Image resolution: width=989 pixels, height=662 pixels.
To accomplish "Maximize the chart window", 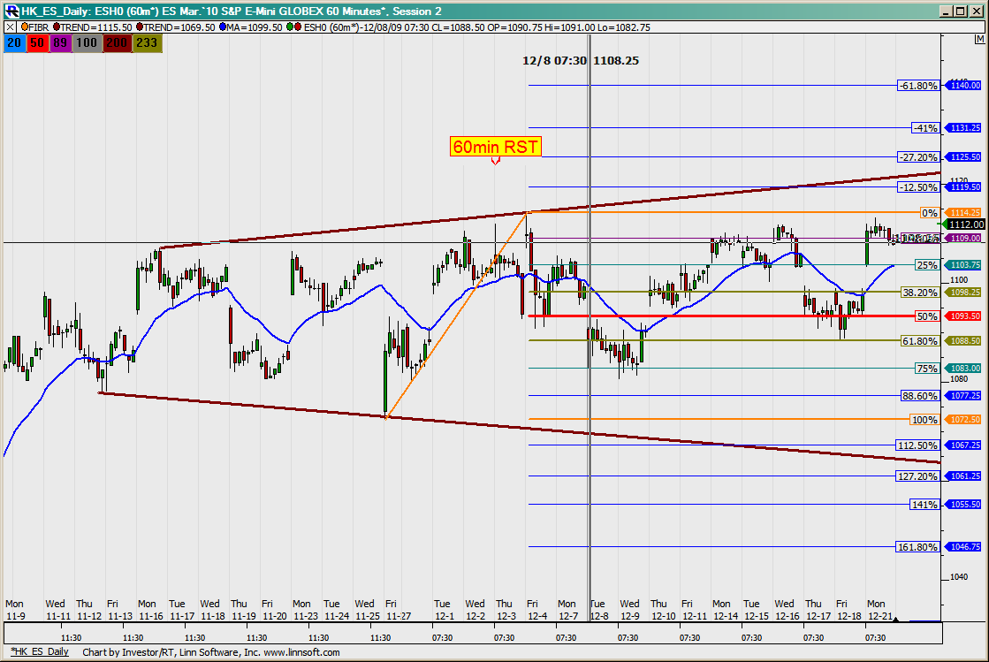I will click(x=959, y=11).
